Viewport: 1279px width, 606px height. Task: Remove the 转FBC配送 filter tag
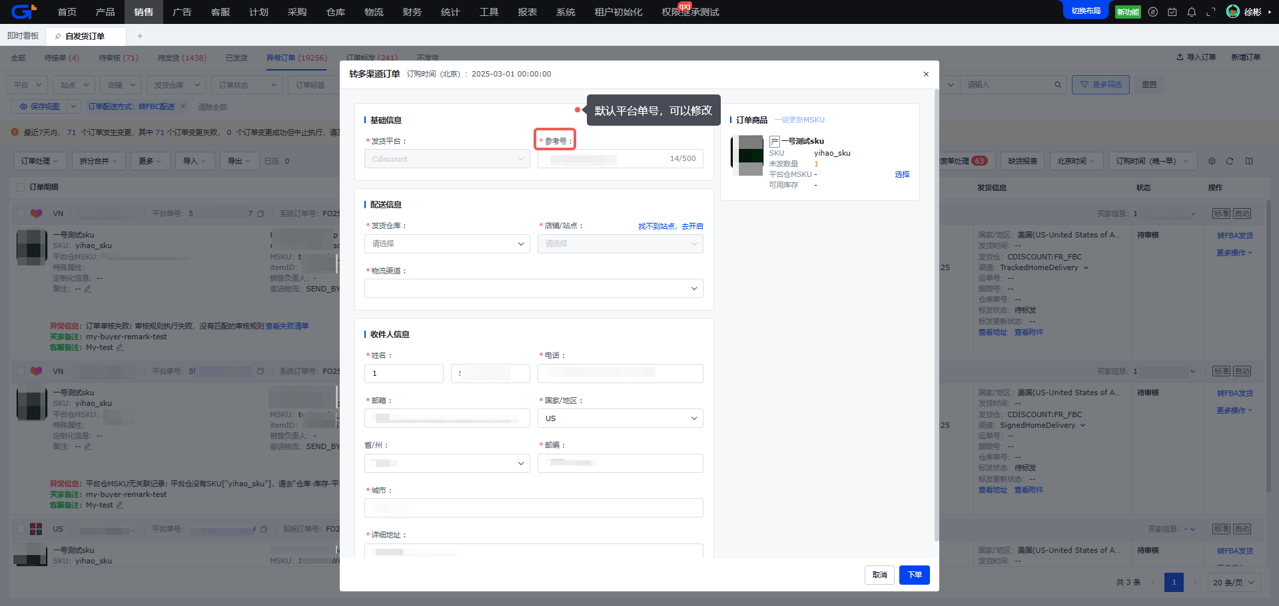pyautogui.click(x=183, y=106)
